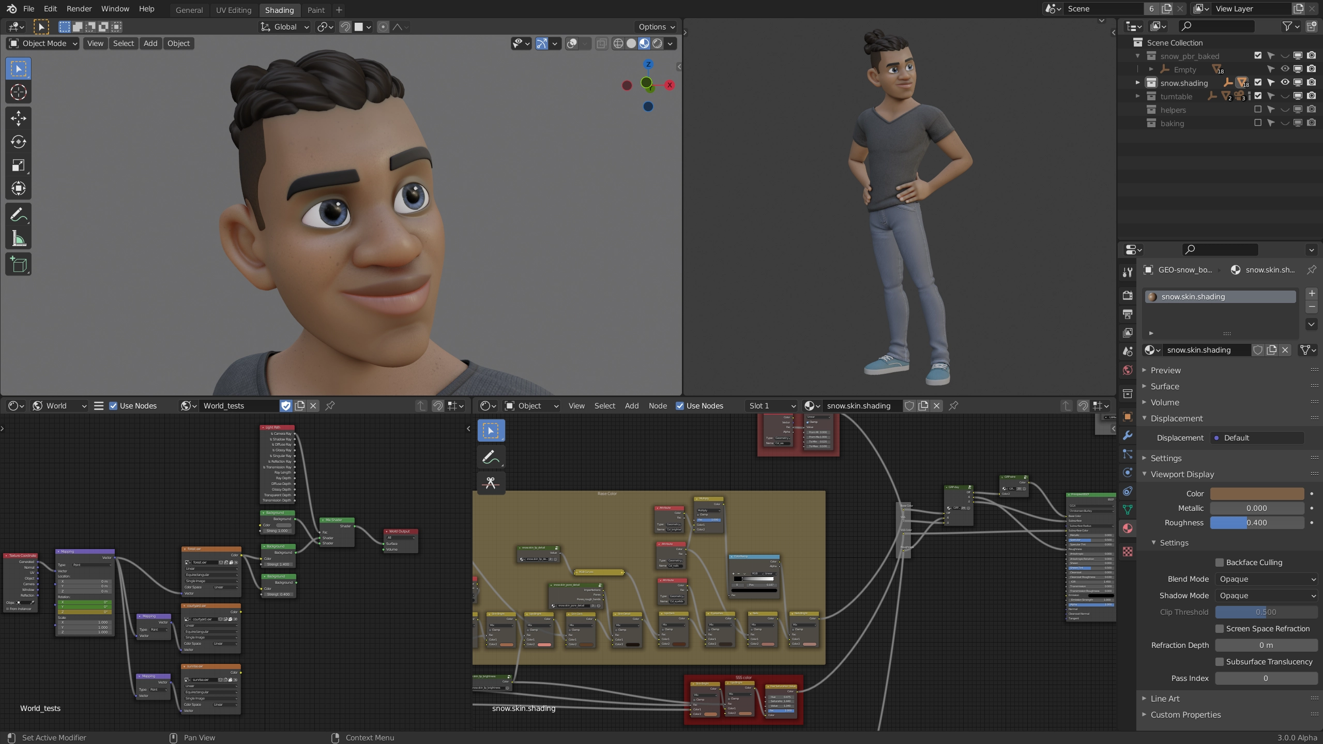
Task: Open the Render menu
Action: (x=79, y=9)
